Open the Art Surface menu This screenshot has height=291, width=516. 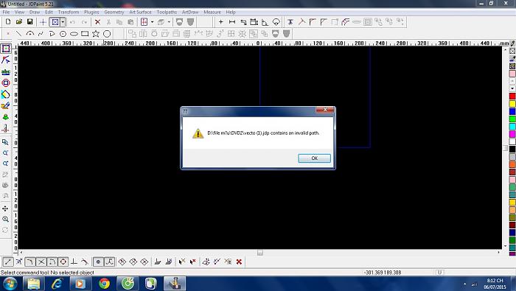(x=140, y=12)
